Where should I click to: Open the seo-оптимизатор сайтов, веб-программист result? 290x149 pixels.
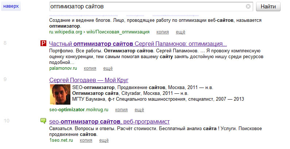point(109,121)
